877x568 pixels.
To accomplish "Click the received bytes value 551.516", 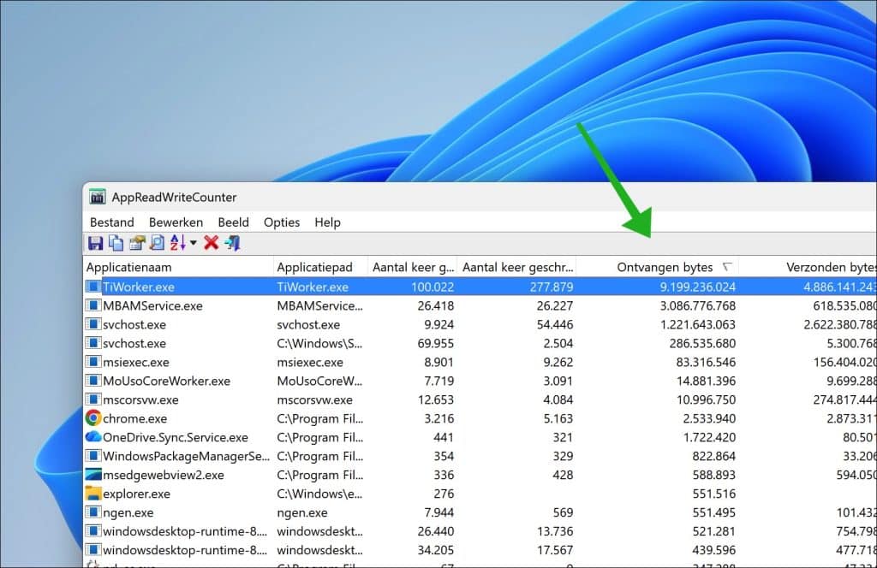I will (x=713, y=494).
